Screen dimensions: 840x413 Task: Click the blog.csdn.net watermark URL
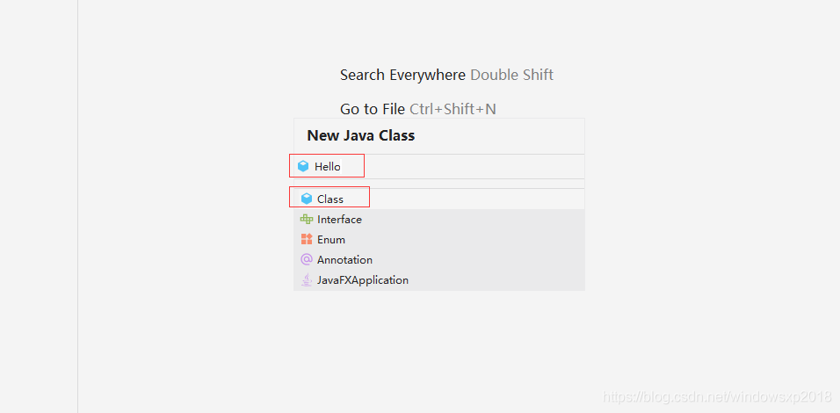pos(718,398)
